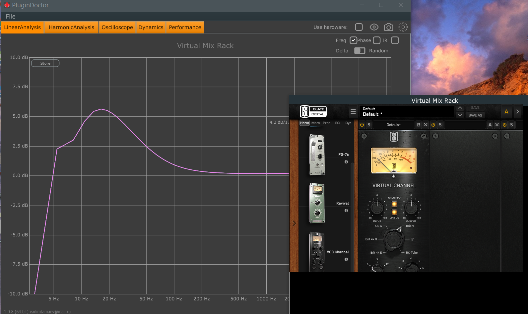Solo the first rack slot
Image resolution: width=528 pixels, height=314 pixels.
(369, 125)
